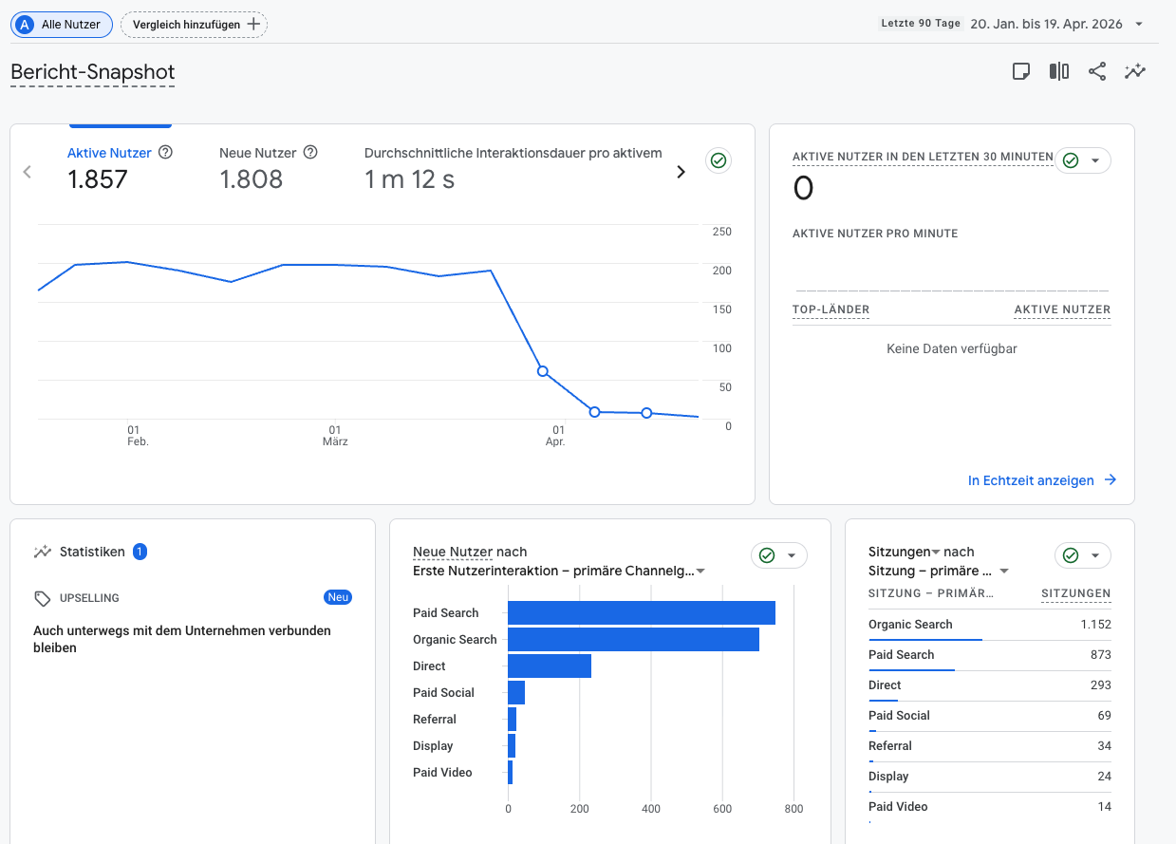Select the Paid Search bar in the chart

tap(641, 612)
